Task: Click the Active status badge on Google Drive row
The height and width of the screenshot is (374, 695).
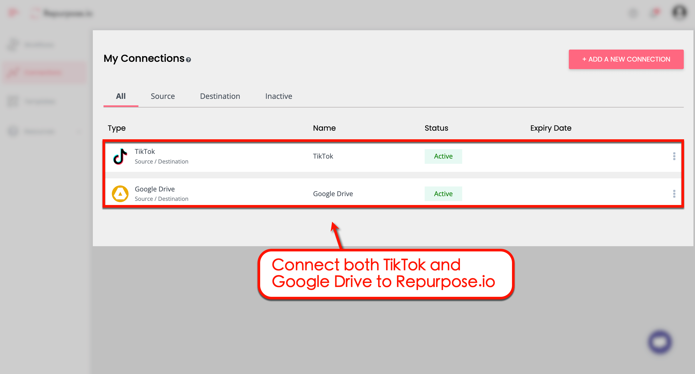Action: [x=443, y=194]
